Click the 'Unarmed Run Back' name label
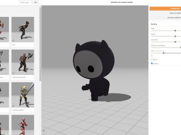Viewport: 181px width, 135px height. point(19,77)
